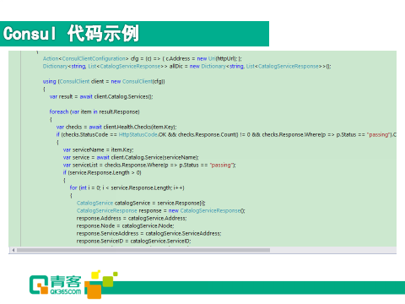Click the horizontal scrollbar left arrow
Image resolution: width=405 pixels, height=304 pixels.
(13, 250)
